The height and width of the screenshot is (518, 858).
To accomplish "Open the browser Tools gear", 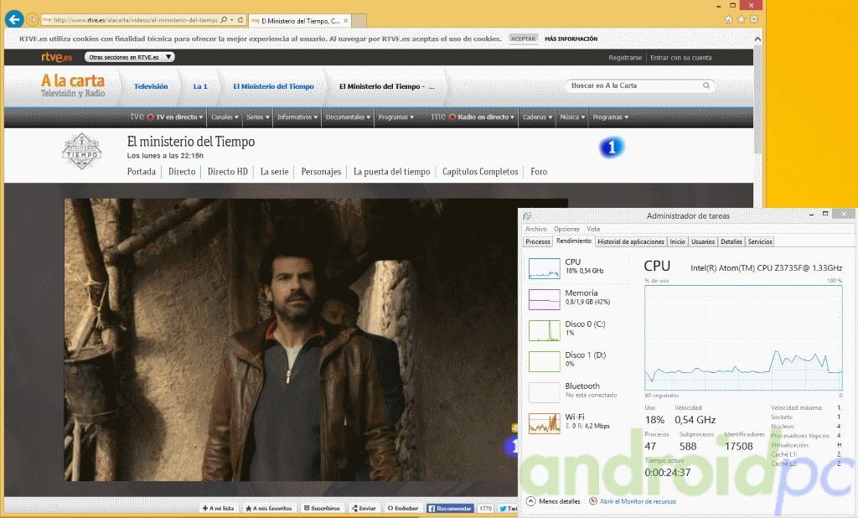I will (x=754, y=19).
